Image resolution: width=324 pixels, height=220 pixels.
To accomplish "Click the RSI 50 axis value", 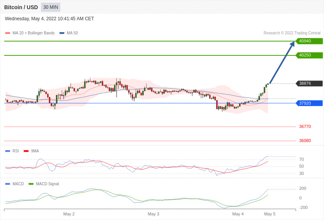I will point(302,167).
